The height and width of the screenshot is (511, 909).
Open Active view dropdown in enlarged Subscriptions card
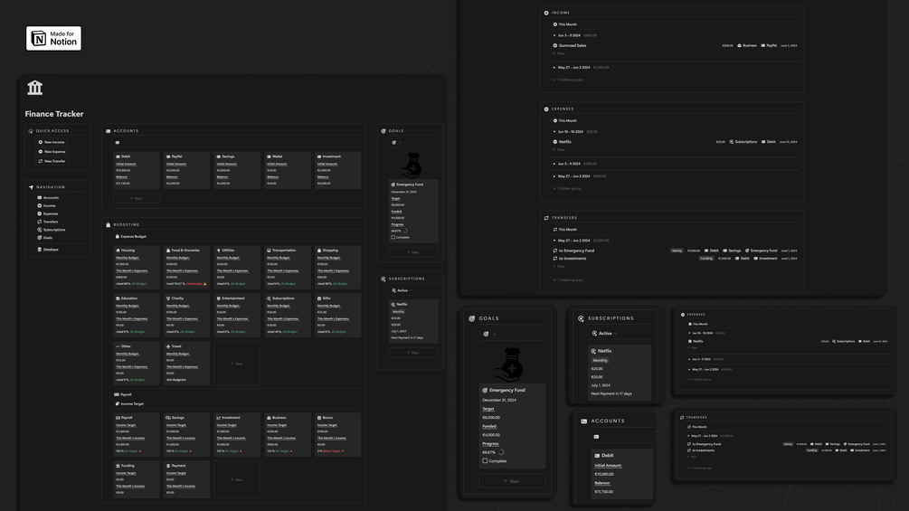[604, 334]
